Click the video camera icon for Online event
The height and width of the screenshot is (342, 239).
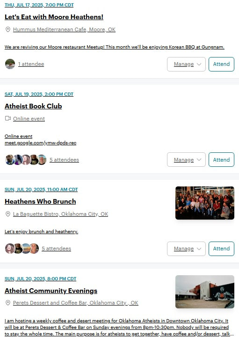pyautogui.click(x=8, y=118)
